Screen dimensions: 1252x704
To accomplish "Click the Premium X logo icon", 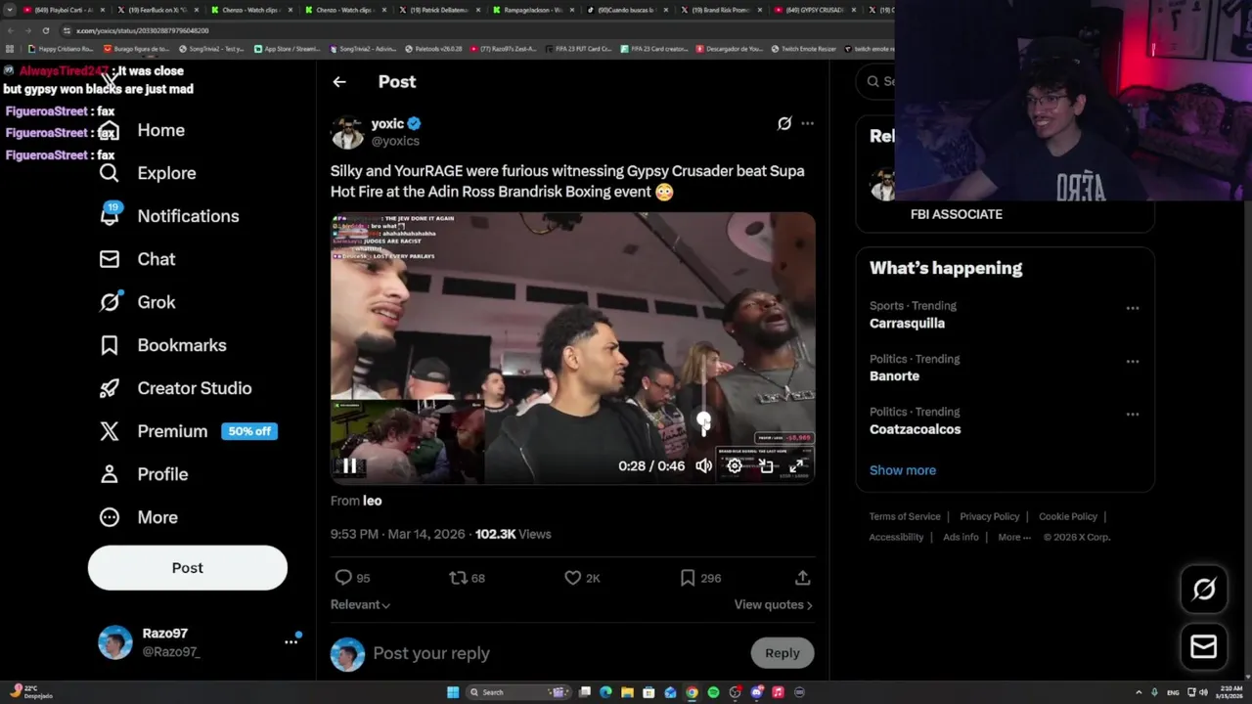I will point(110,431).
